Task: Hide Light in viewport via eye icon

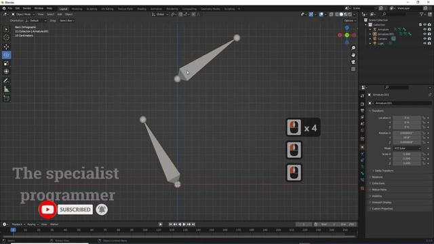Action: [425, 43]
